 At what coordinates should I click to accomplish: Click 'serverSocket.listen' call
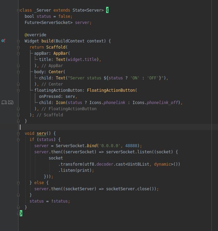pyautogui.click(x=129, y=152)
